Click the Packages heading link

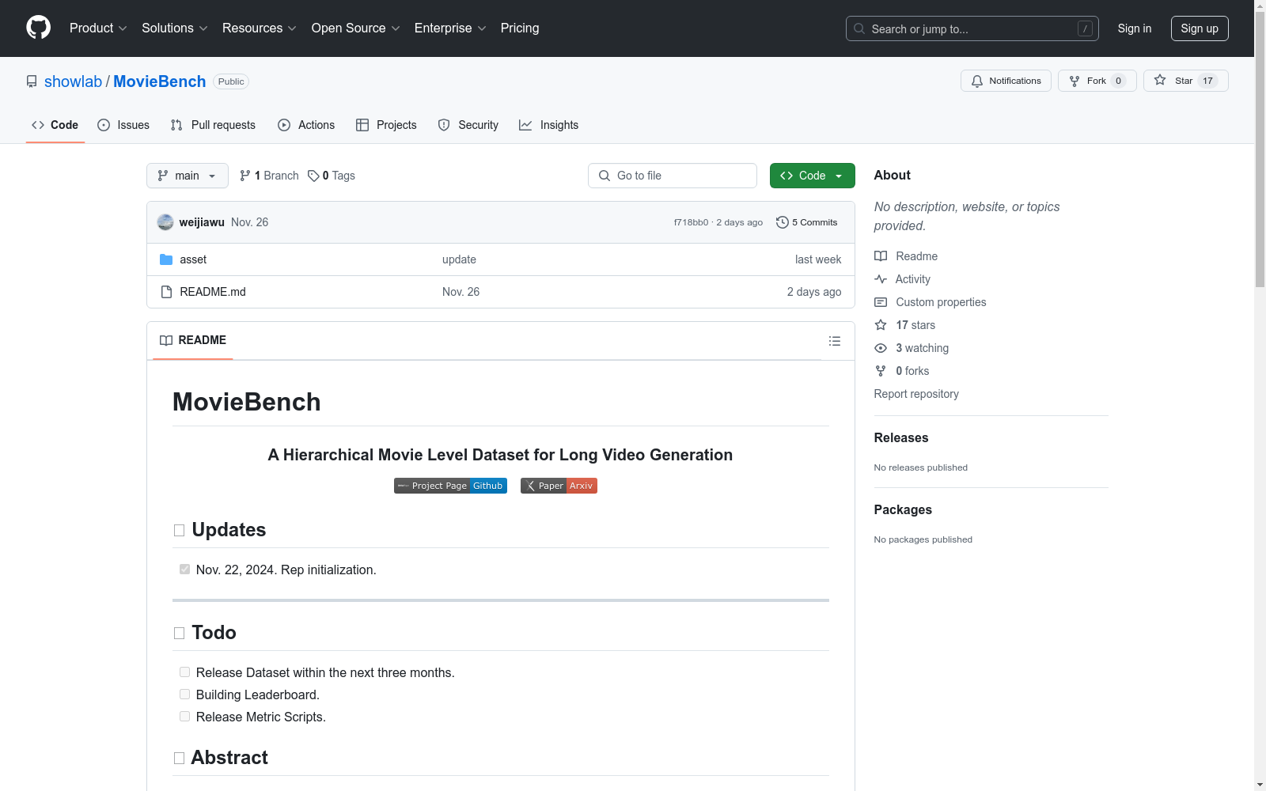(x=903, y=509)
